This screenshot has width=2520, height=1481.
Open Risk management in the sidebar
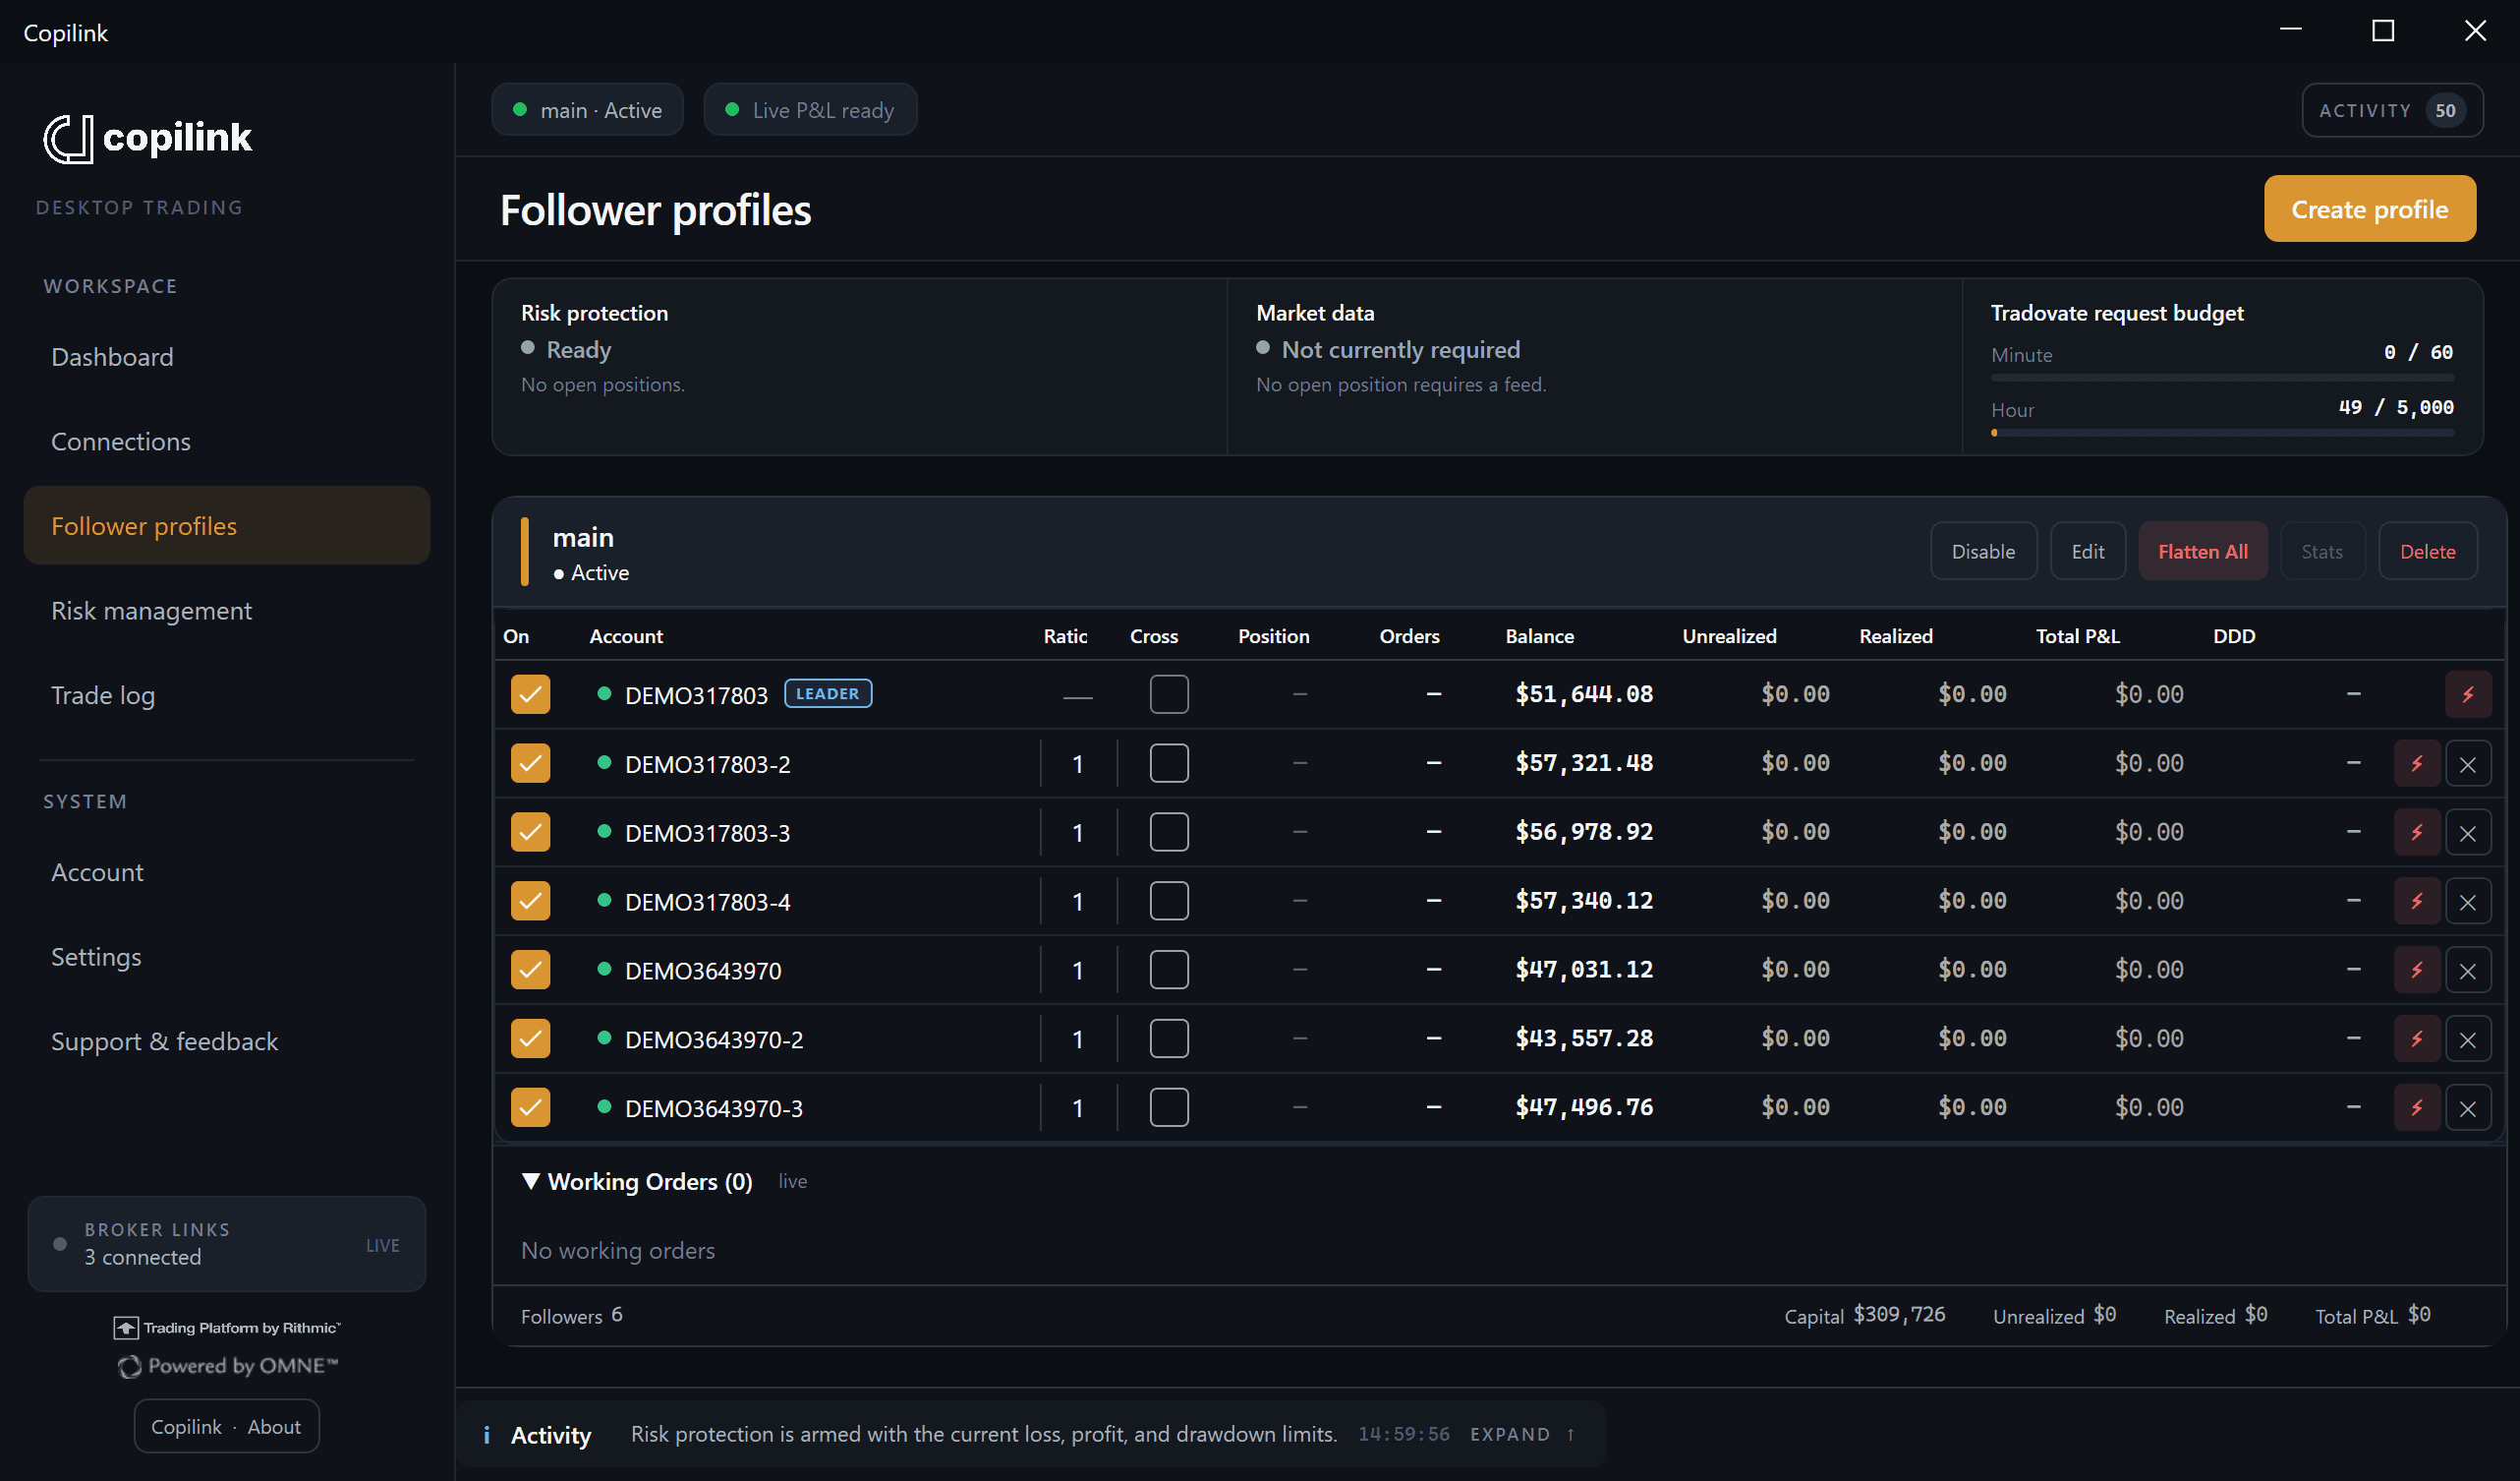coord(227,611)
